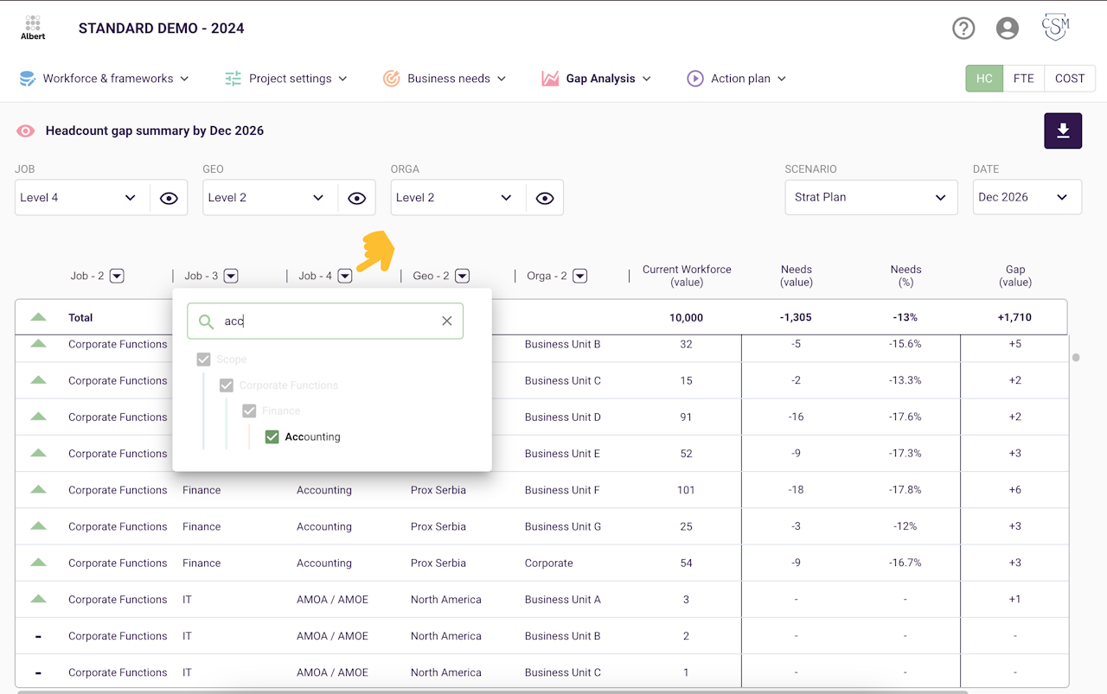This screenshot has height=694, width=1107.
Task: Open the Gap Analysis menu
Action: 597,79
